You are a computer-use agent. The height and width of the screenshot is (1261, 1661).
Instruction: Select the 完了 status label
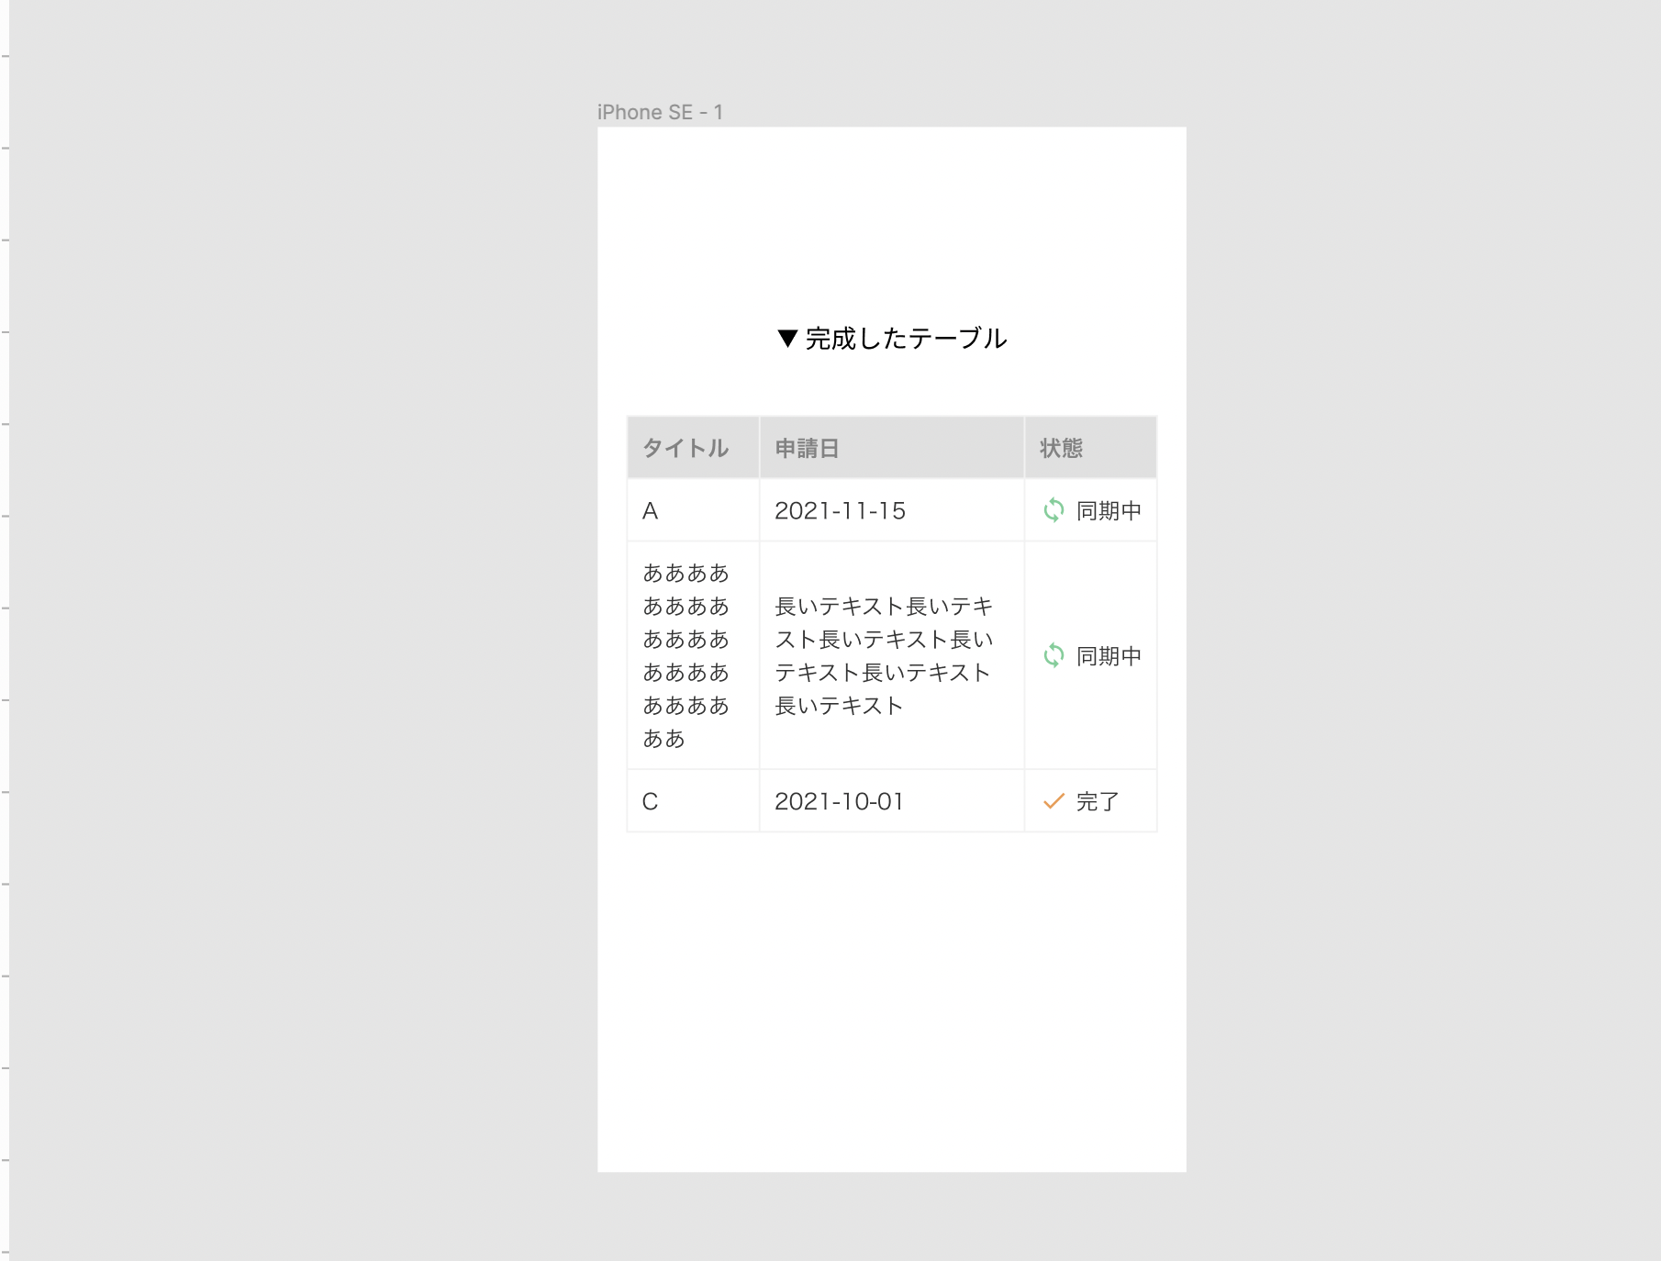[1098, 801]
